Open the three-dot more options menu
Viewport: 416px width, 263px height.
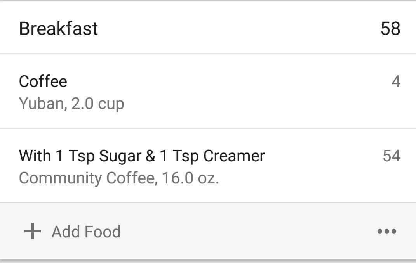coord(387,231)
